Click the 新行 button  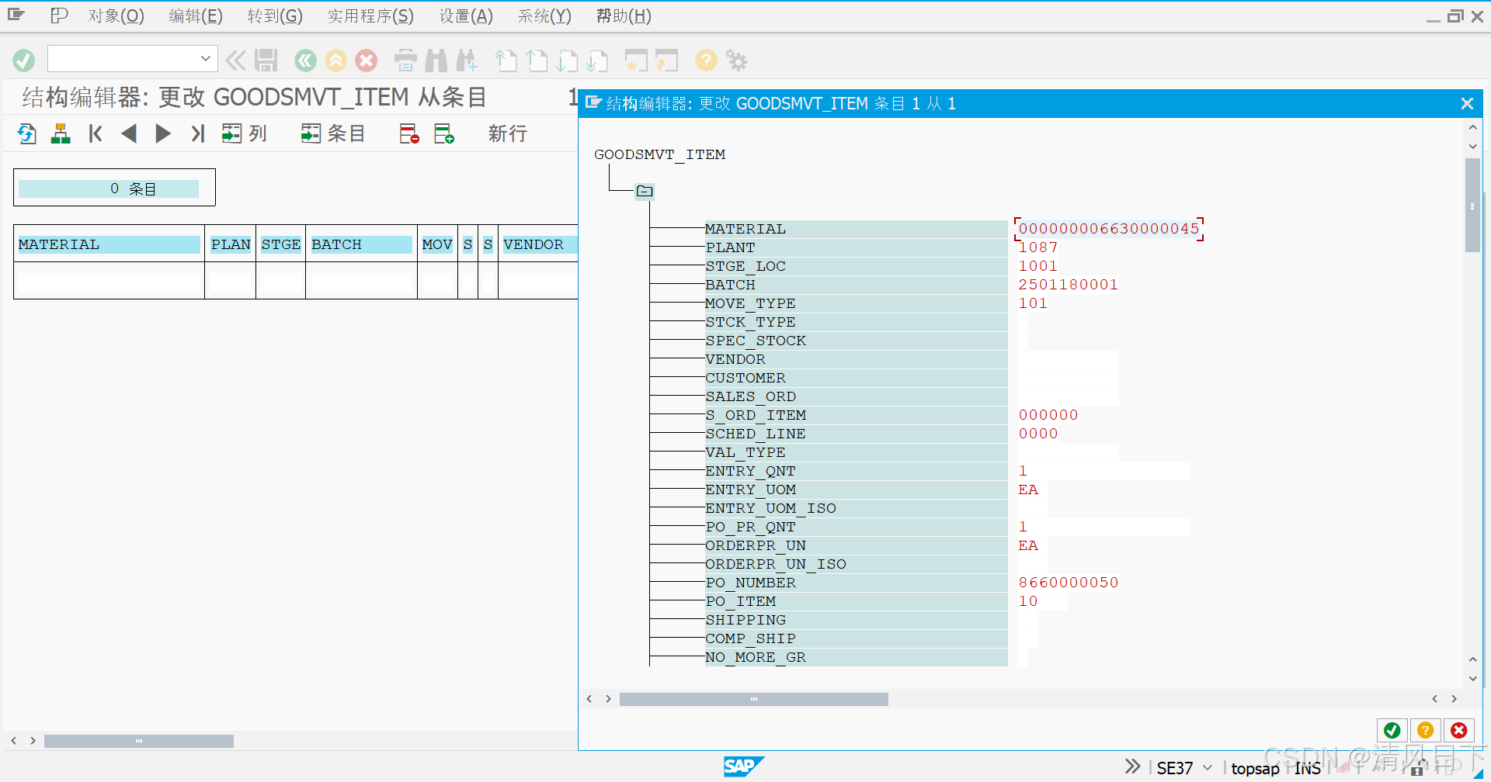[x=506, y=133]
